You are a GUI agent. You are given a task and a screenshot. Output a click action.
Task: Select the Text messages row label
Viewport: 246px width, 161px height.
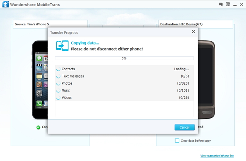(73, 76)
